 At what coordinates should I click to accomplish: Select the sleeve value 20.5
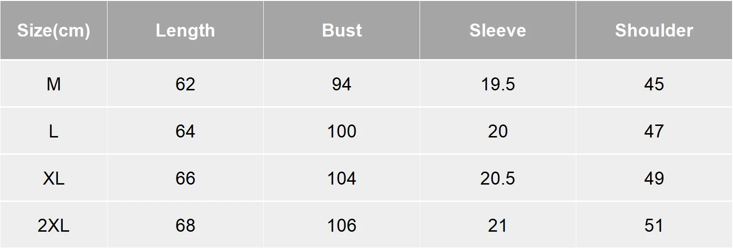tap(498, 178)
